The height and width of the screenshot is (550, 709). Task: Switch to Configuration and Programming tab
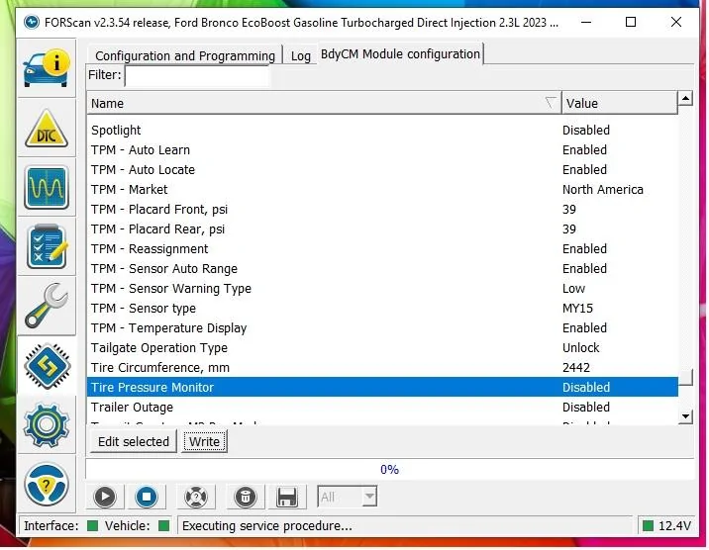(x=185, y=56)
